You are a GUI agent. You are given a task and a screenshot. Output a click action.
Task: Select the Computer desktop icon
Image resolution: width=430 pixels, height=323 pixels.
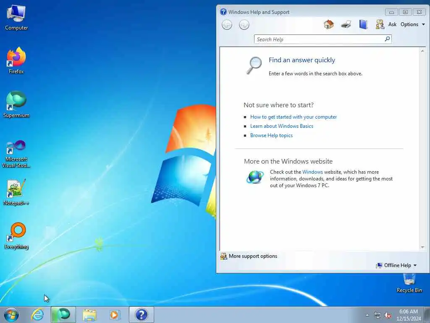16,17
